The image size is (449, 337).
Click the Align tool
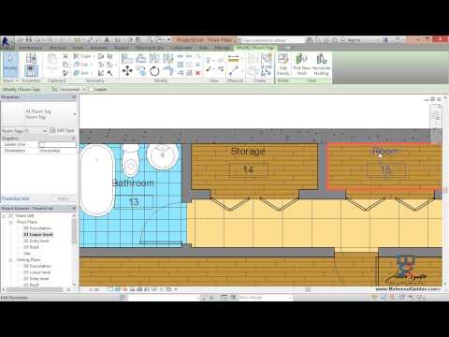(x=127, y=58)
